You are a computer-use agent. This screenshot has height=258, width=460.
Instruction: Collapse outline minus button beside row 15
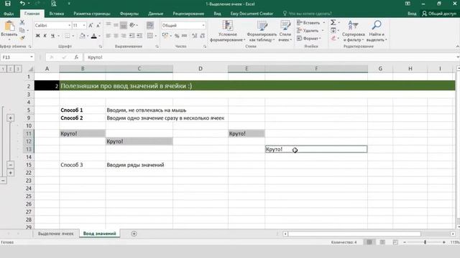(x=10, y=165)
